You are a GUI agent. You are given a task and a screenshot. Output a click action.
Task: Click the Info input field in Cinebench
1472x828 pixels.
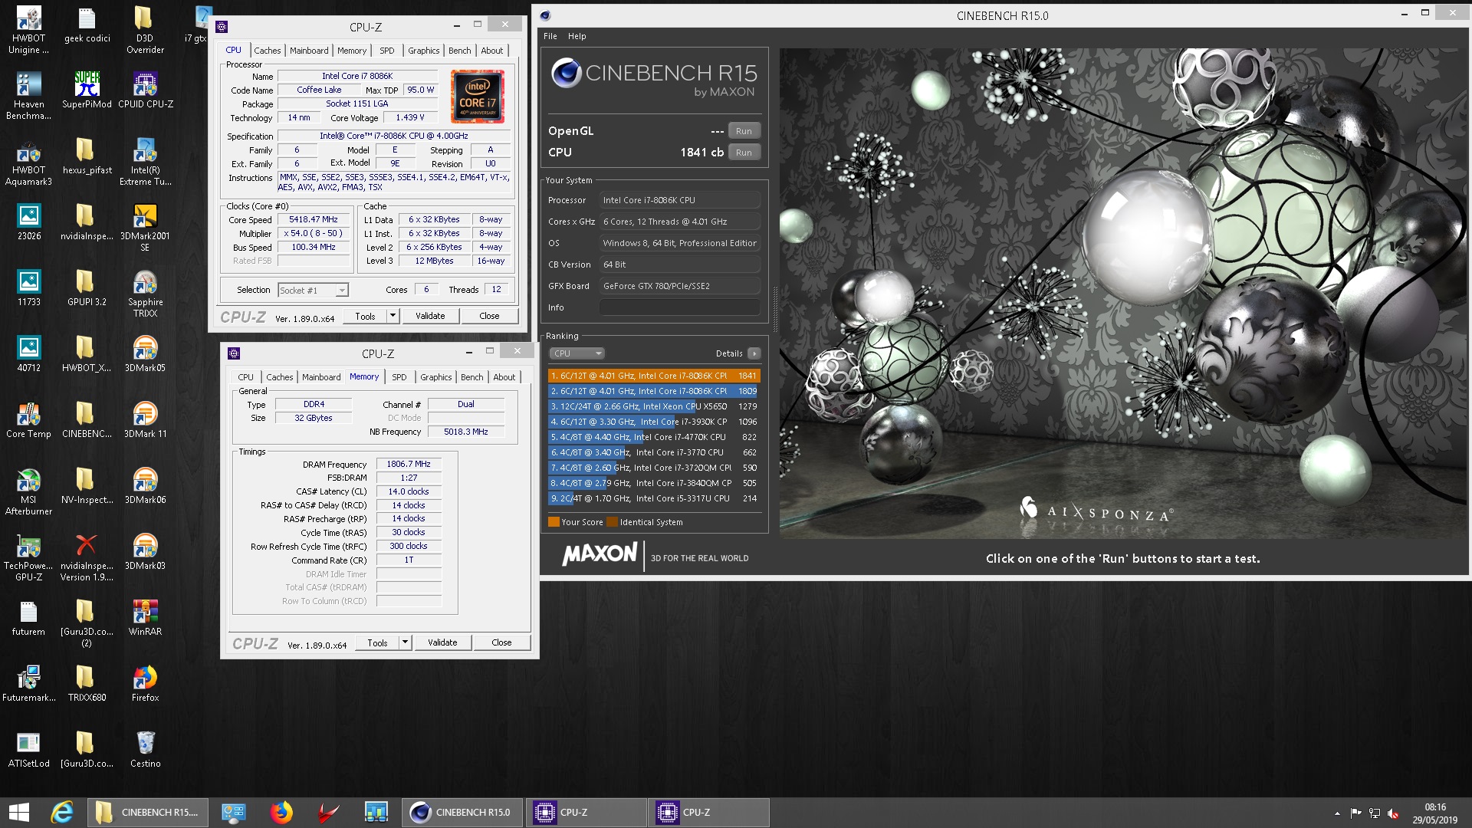coord(679,307)
